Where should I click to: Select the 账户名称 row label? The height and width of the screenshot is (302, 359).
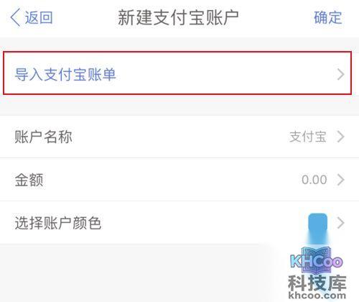[x=43, y=137]
